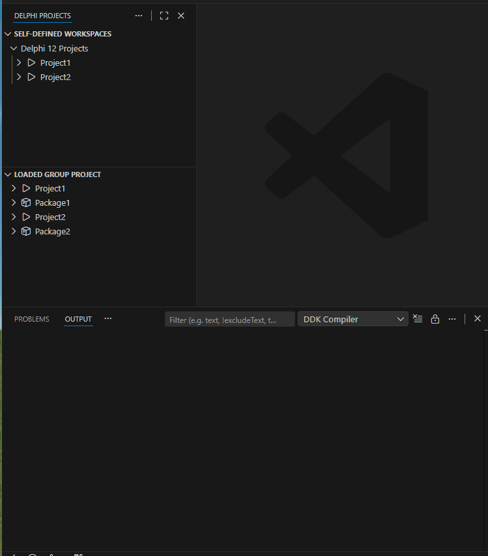Screen dimensions: 488x556
Task: Collapse the Self-Defined Workspaces section
Action: coord(8,34)
